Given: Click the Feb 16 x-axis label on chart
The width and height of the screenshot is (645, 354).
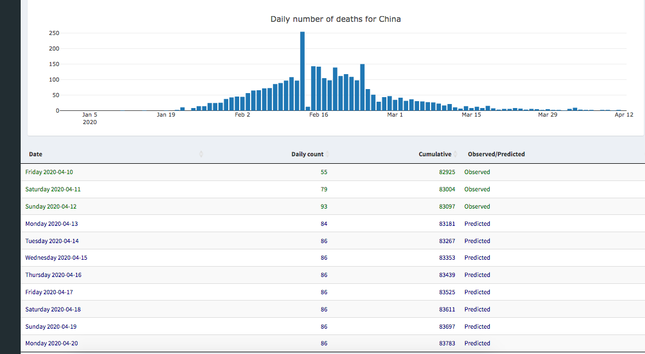Looking at the screenshot, I should pyautogui.click(x=318, y=115).
